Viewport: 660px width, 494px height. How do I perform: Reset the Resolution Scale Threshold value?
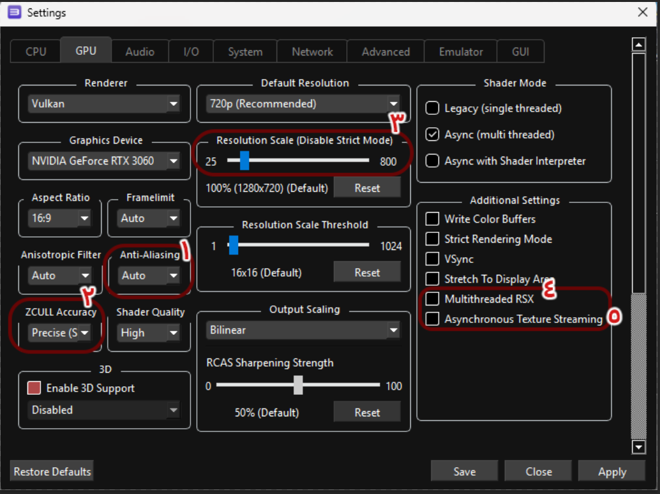[367, 273]
